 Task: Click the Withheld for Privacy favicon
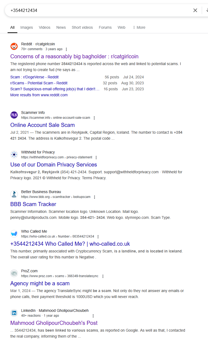[14, 155]
